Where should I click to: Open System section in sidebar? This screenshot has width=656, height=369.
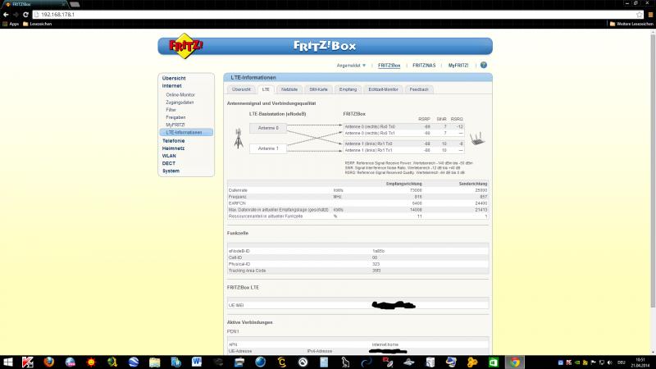(171, 171)
